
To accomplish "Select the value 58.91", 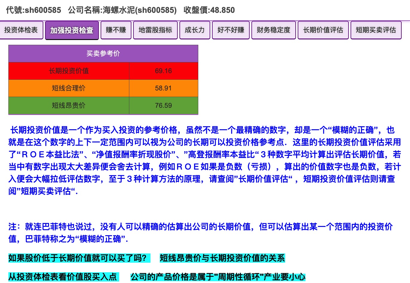I will point(164,88).
